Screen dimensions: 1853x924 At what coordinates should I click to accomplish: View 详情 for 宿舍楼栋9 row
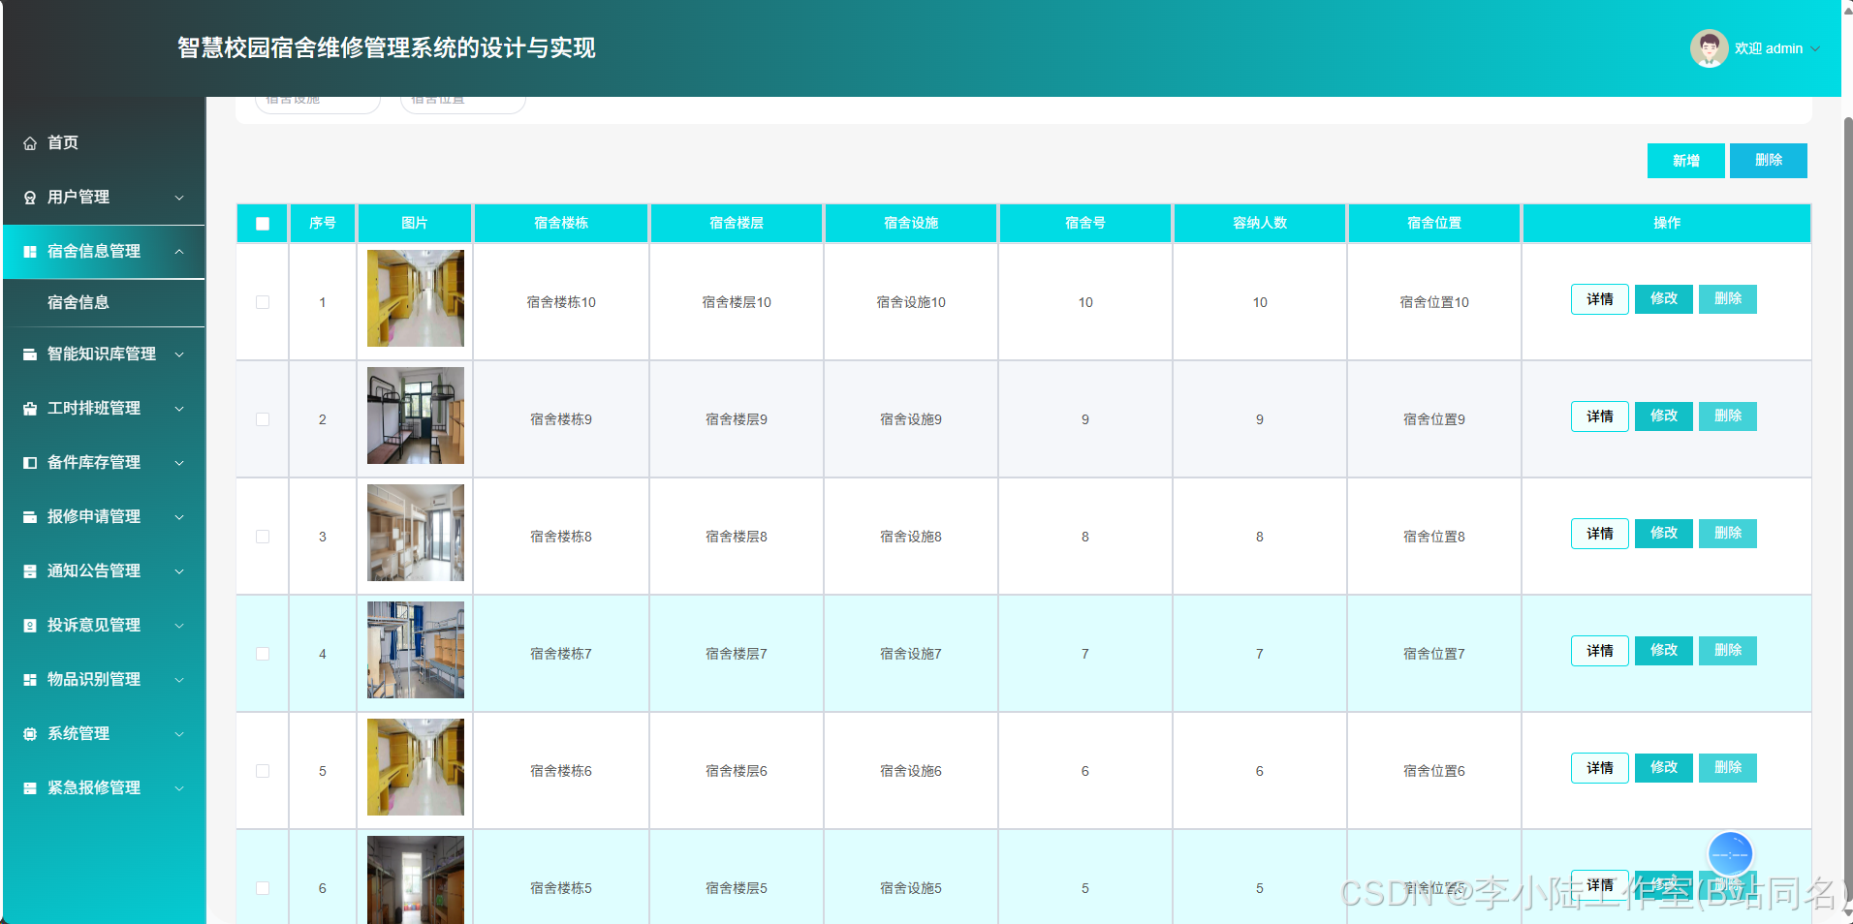pyautogui.click(x=1600, y=416)
